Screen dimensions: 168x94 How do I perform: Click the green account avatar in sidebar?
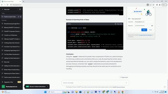click(3, 86)
